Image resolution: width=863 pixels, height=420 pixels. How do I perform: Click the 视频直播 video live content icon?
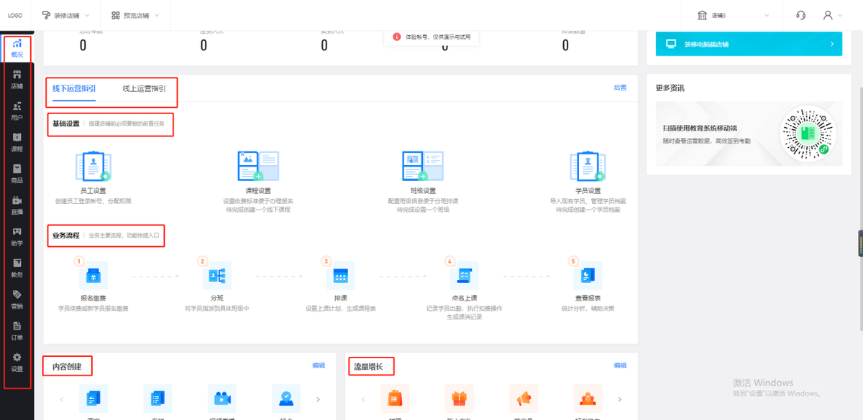coord(222,398)
